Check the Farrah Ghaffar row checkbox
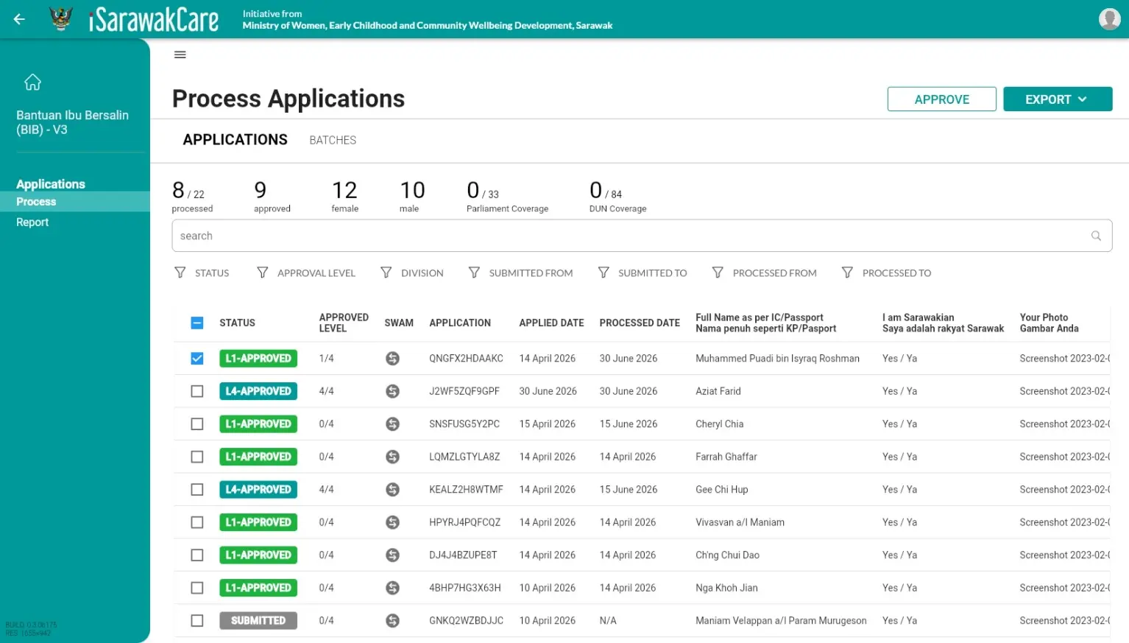Viewport: 1129px width, 643px height. [x=197, y=457]
